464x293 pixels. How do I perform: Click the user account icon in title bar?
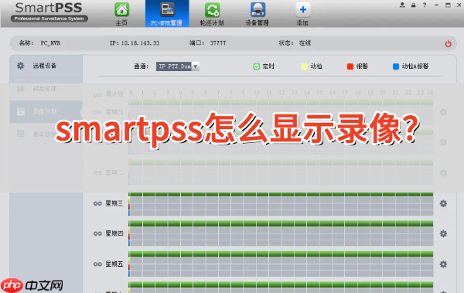(x=402, y=5)
